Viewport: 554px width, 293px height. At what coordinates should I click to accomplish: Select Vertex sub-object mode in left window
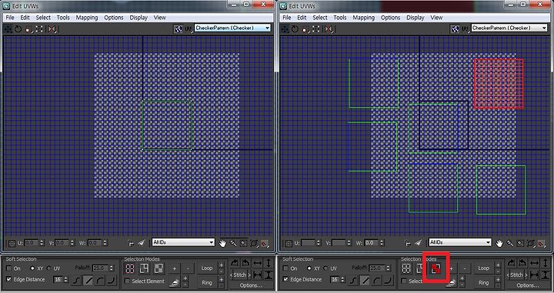[130, 269]
